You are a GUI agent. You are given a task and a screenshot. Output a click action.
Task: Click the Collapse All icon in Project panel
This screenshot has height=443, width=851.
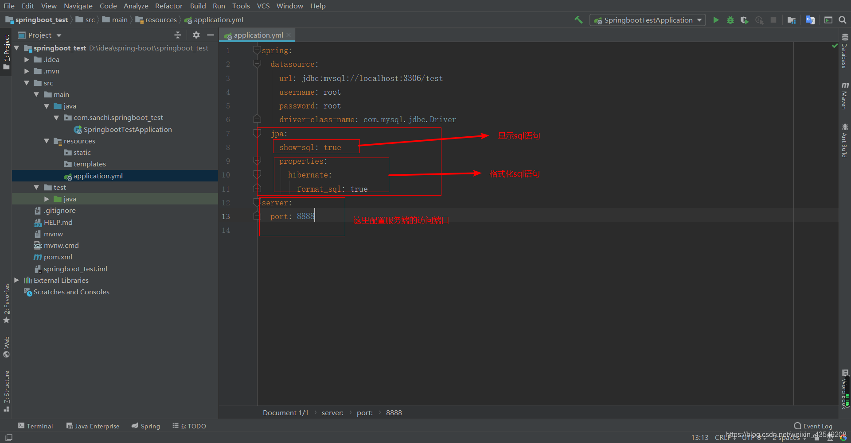click(178, 35)
